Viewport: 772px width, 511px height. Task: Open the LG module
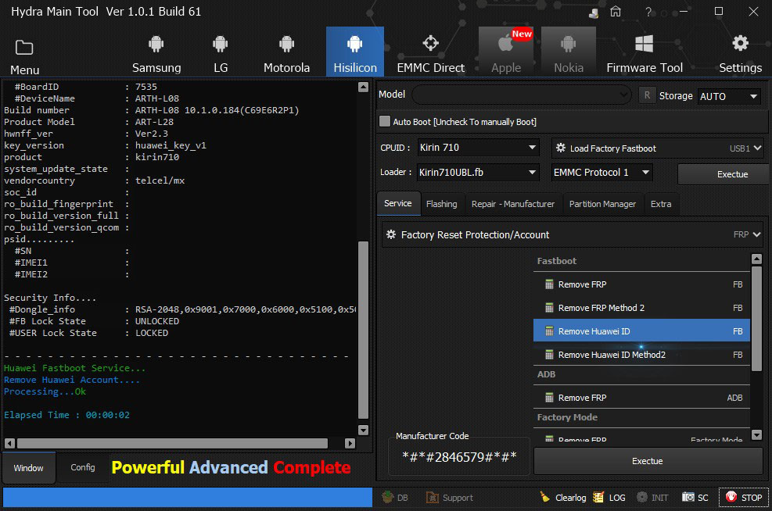tap(221, 53)
